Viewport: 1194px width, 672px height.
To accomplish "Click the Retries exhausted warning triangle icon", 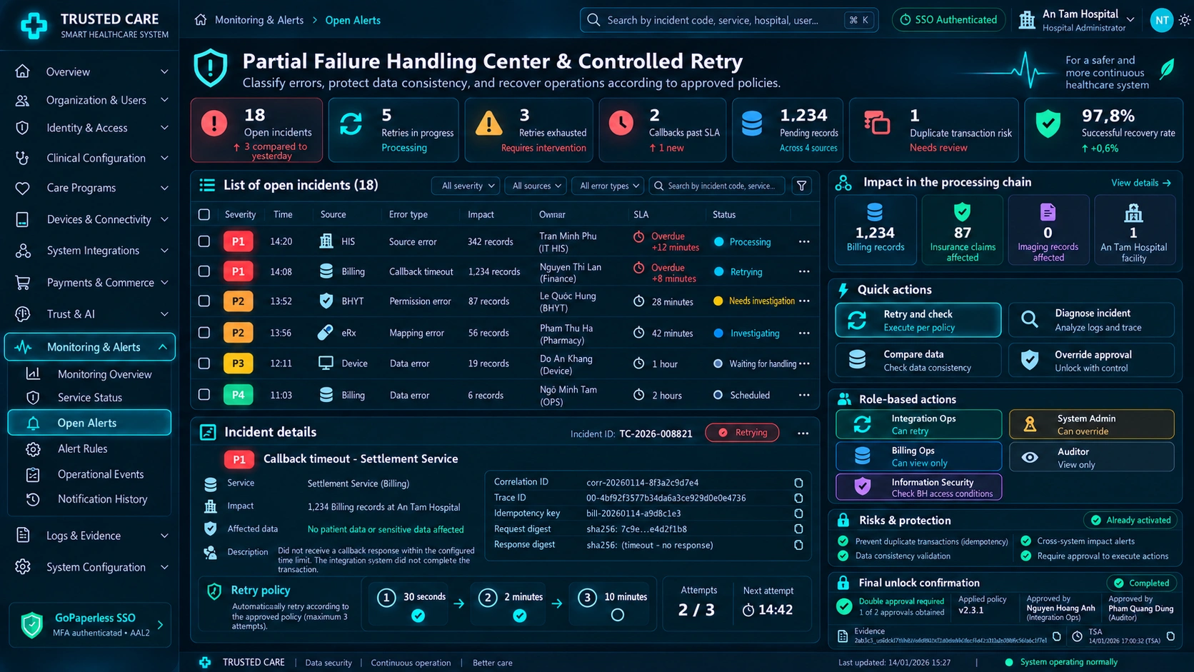I will pos(489,124).
